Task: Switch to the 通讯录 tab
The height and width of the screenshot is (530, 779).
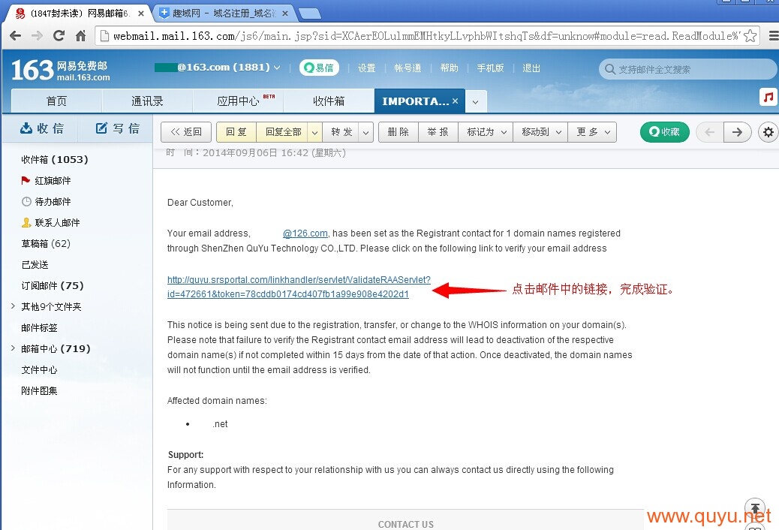Action: [147, 101]
